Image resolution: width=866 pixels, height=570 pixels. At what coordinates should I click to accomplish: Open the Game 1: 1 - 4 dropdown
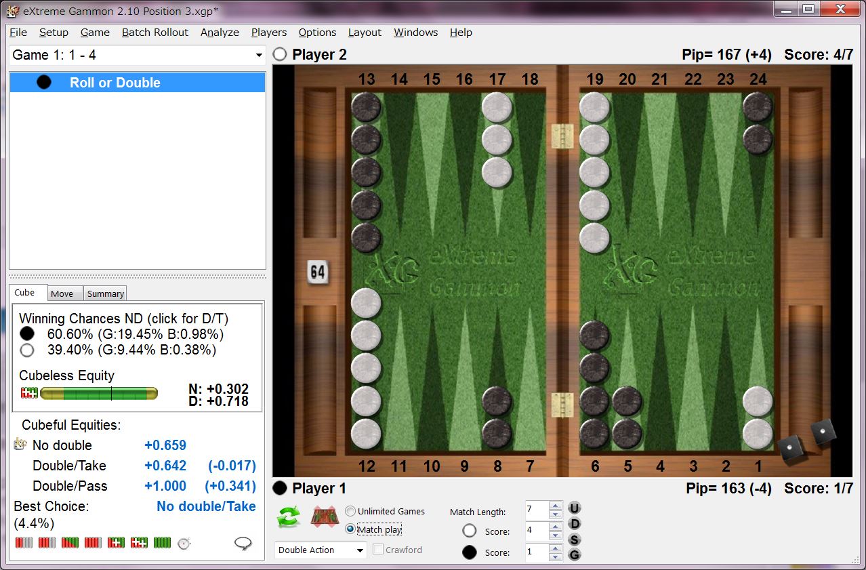259,55
